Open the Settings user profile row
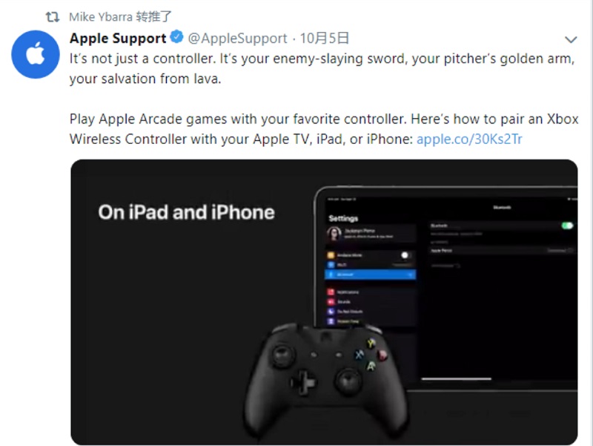 click(371, 234)
